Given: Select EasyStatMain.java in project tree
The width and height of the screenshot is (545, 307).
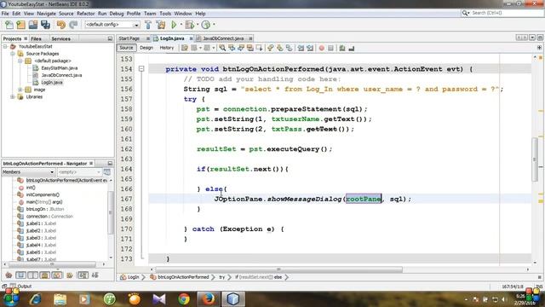Looking at the screenshot, I should (x=59, y=68).
